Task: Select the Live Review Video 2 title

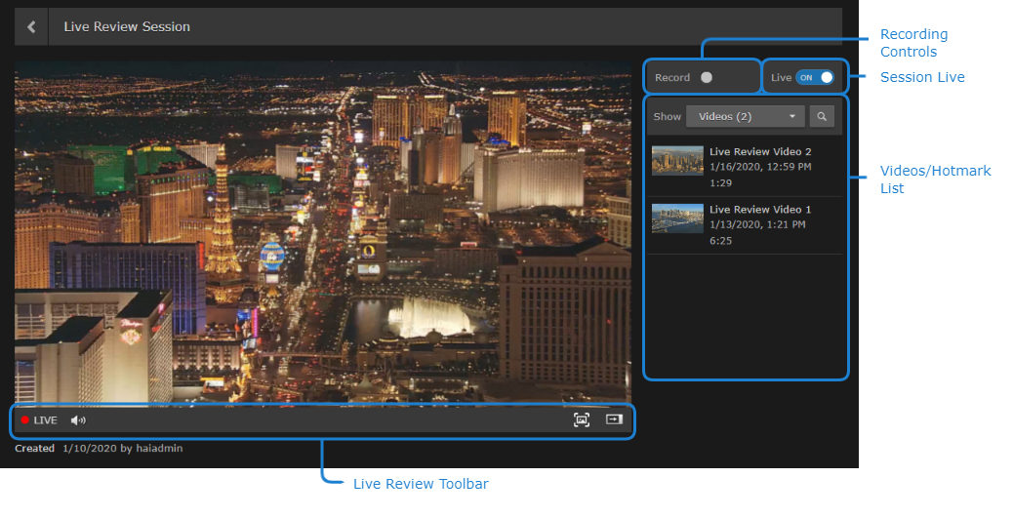Action: click(x=760, y=152)
